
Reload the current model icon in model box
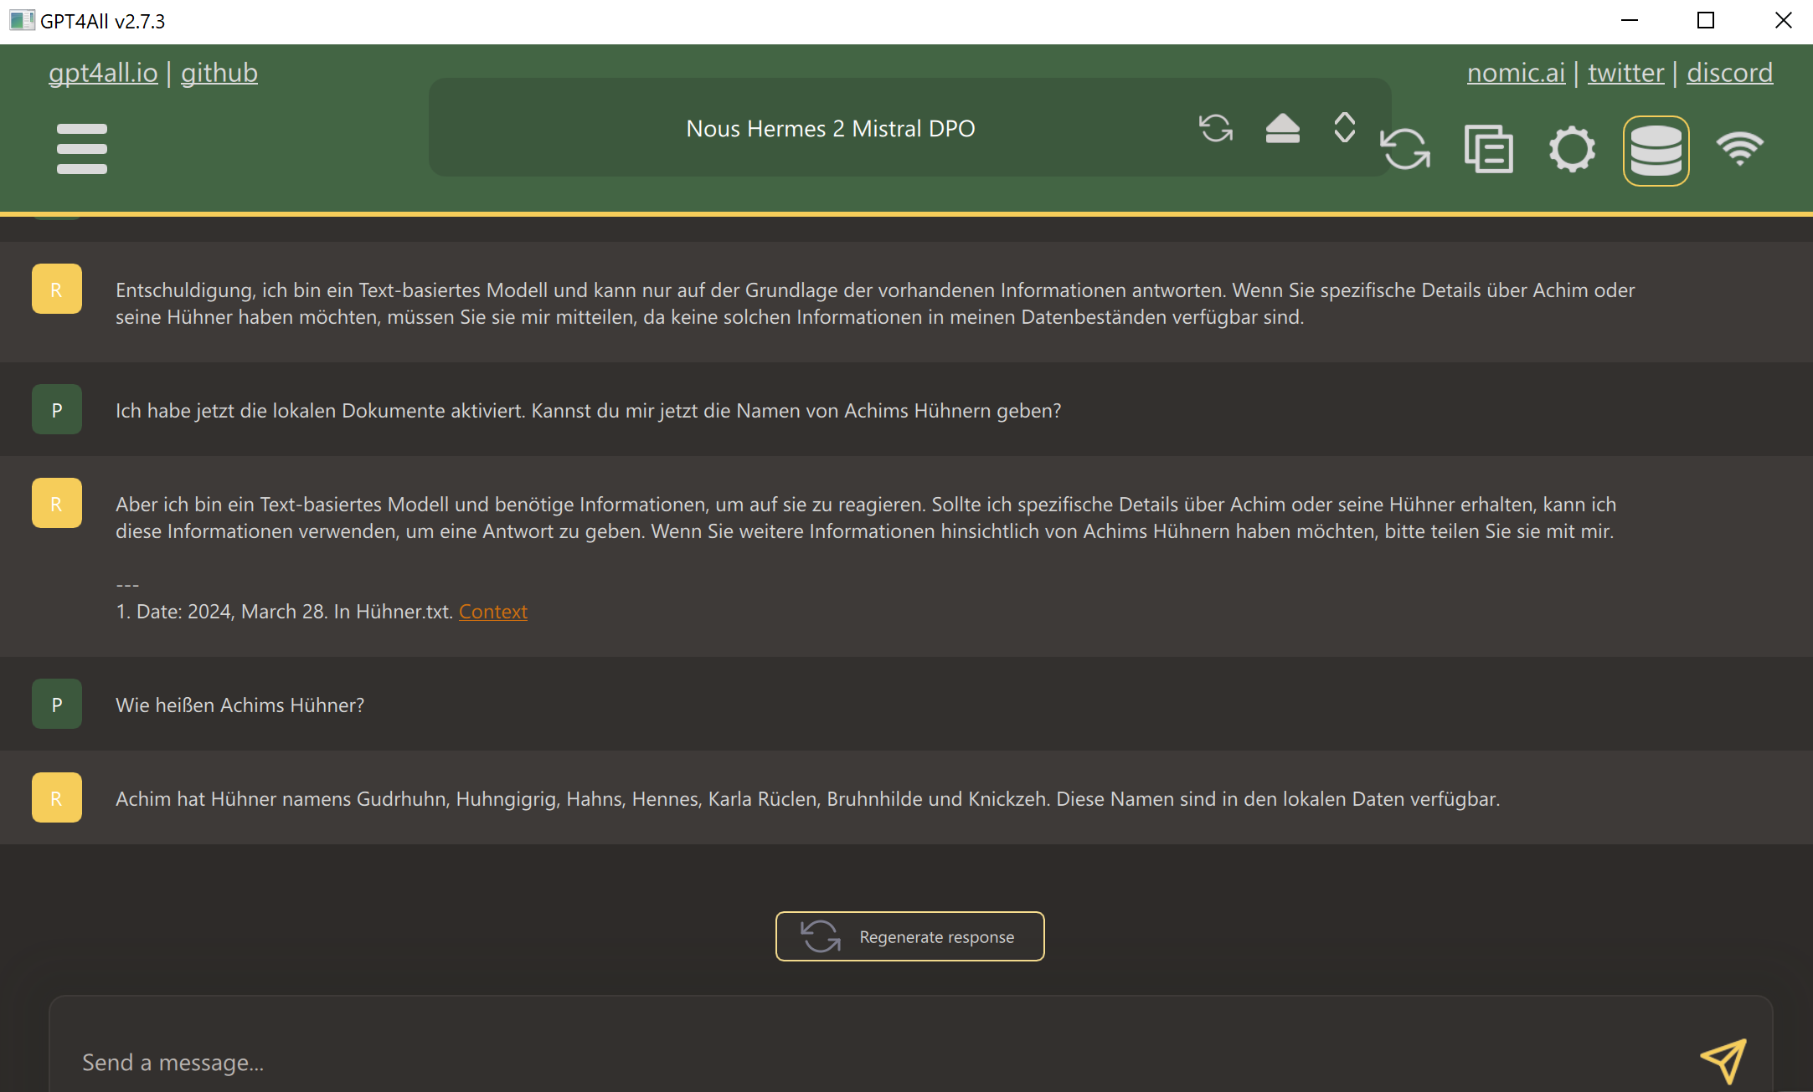1215,128
